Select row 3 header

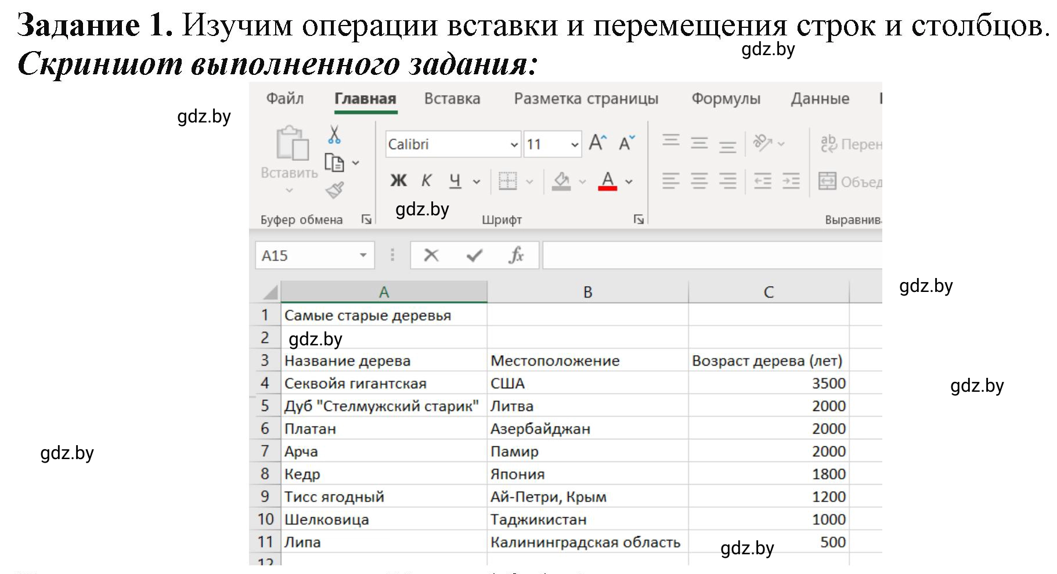[265, 360]
